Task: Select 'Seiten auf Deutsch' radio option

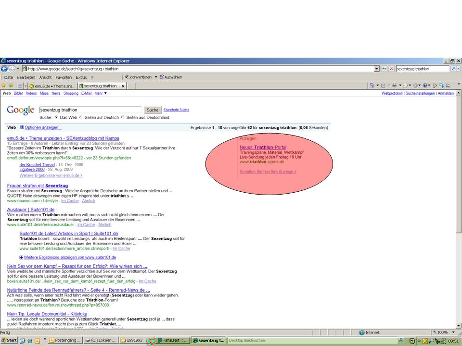Action: 81,117
